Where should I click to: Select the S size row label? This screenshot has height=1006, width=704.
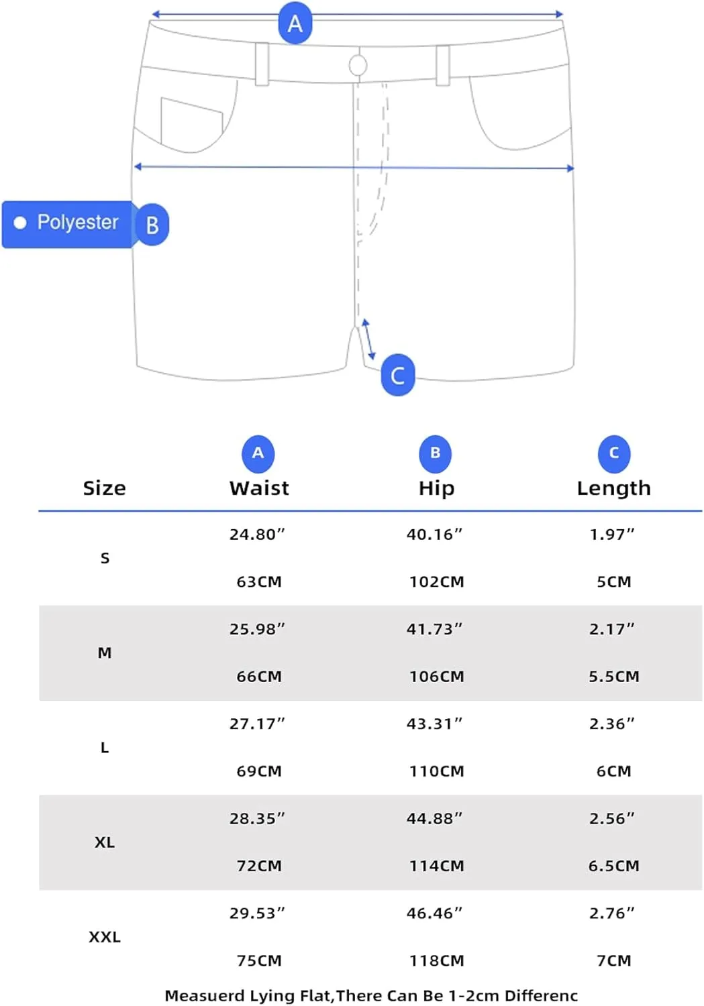tap(105, 558)
